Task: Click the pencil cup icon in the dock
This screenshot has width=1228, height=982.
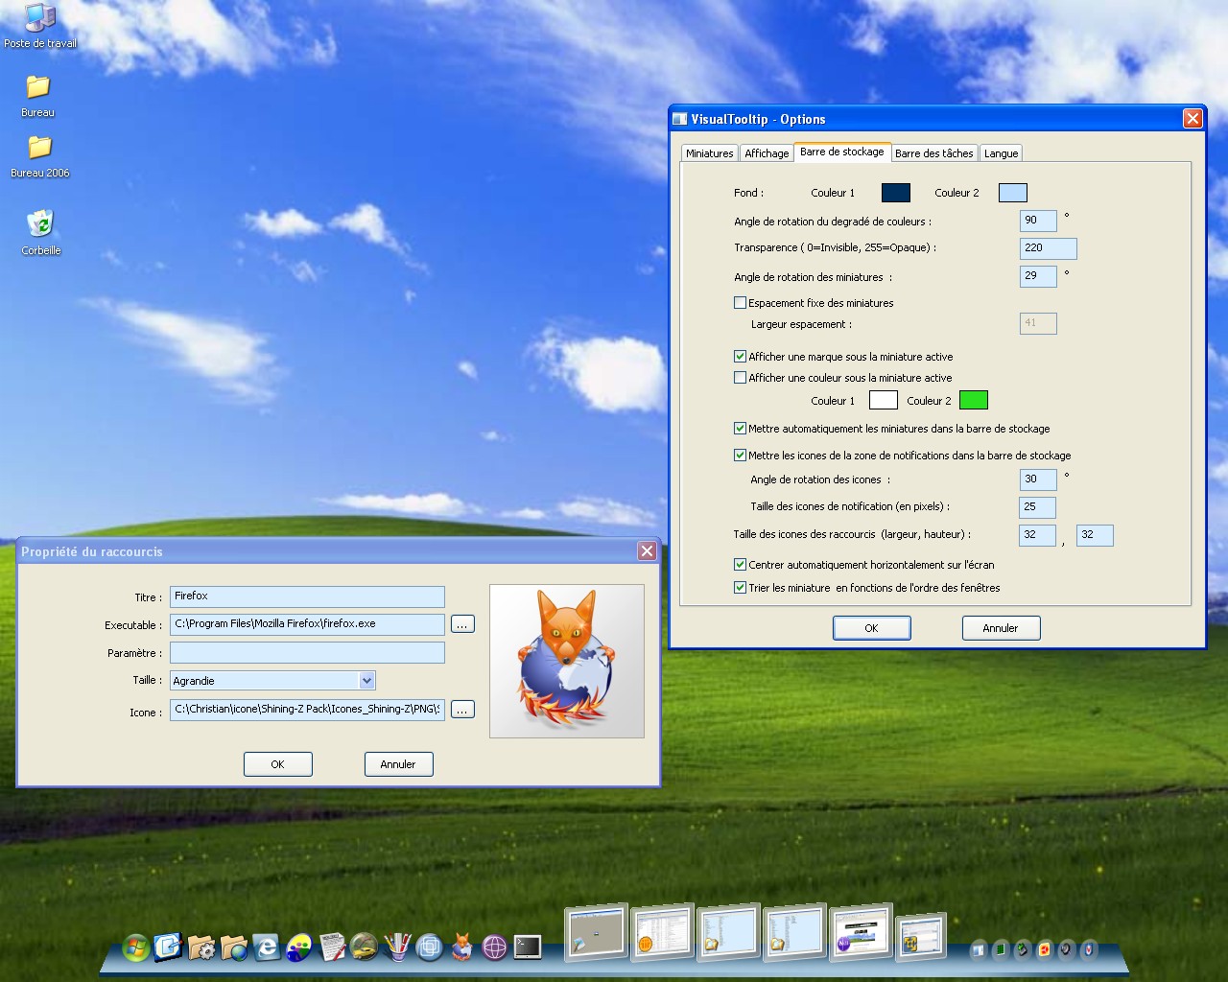Action: coord(397,947)
